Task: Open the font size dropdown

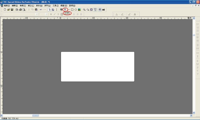Action: tap(47, 14)
